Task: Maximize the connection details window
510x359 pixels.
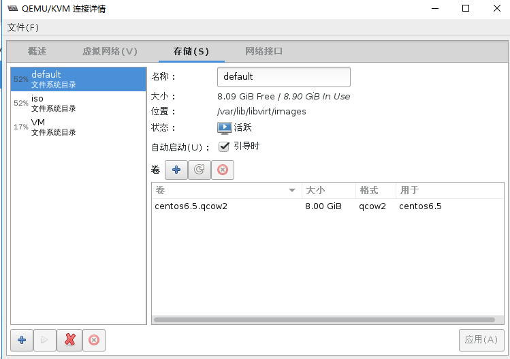Action: 466,8
